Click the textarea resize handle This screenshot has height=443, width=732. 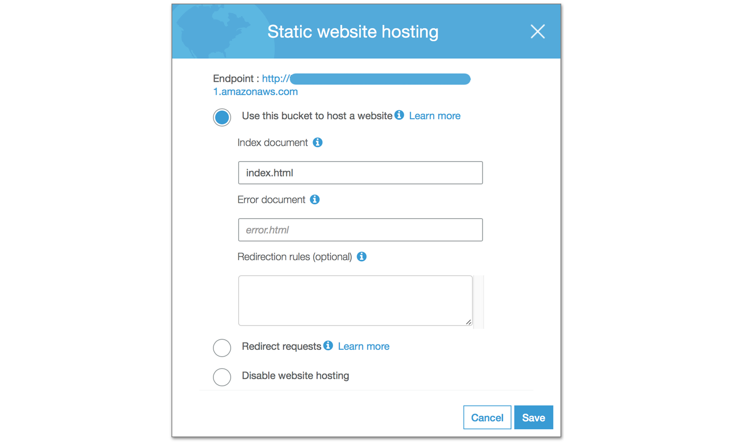point(469,321)
